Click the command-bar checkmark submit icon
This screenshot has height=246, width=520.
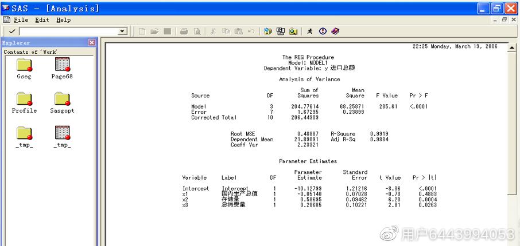12,31
